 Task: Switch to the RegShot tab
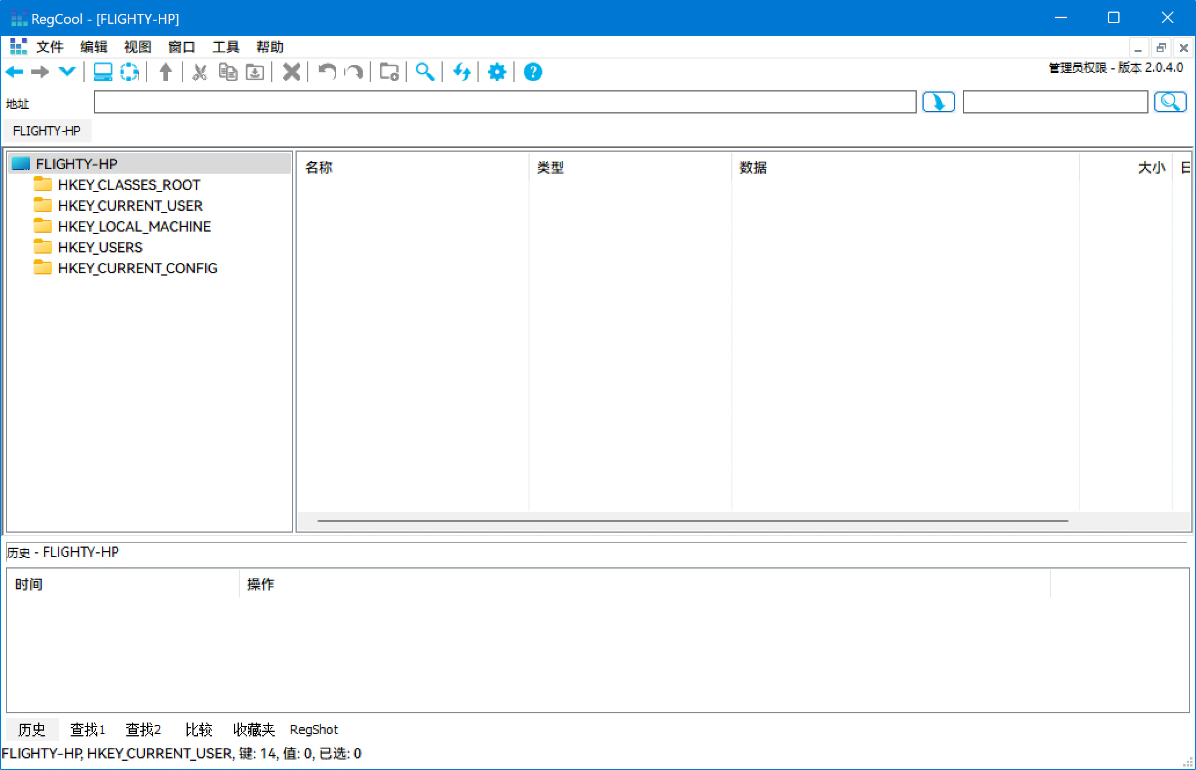[313, 729]
